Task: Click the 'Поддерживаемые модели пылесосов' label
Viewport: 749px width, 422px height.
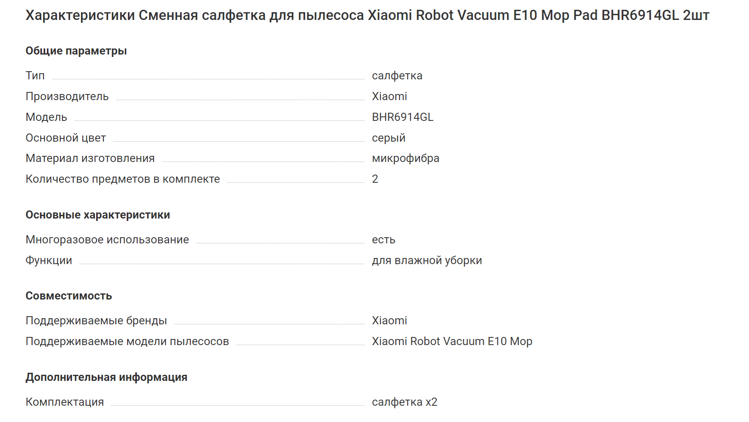Action: tap(127, 341)
